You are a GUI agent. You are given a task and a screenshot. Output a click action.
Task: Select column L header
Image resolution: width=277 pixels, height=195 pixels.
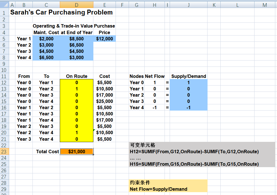click(237, 5)
